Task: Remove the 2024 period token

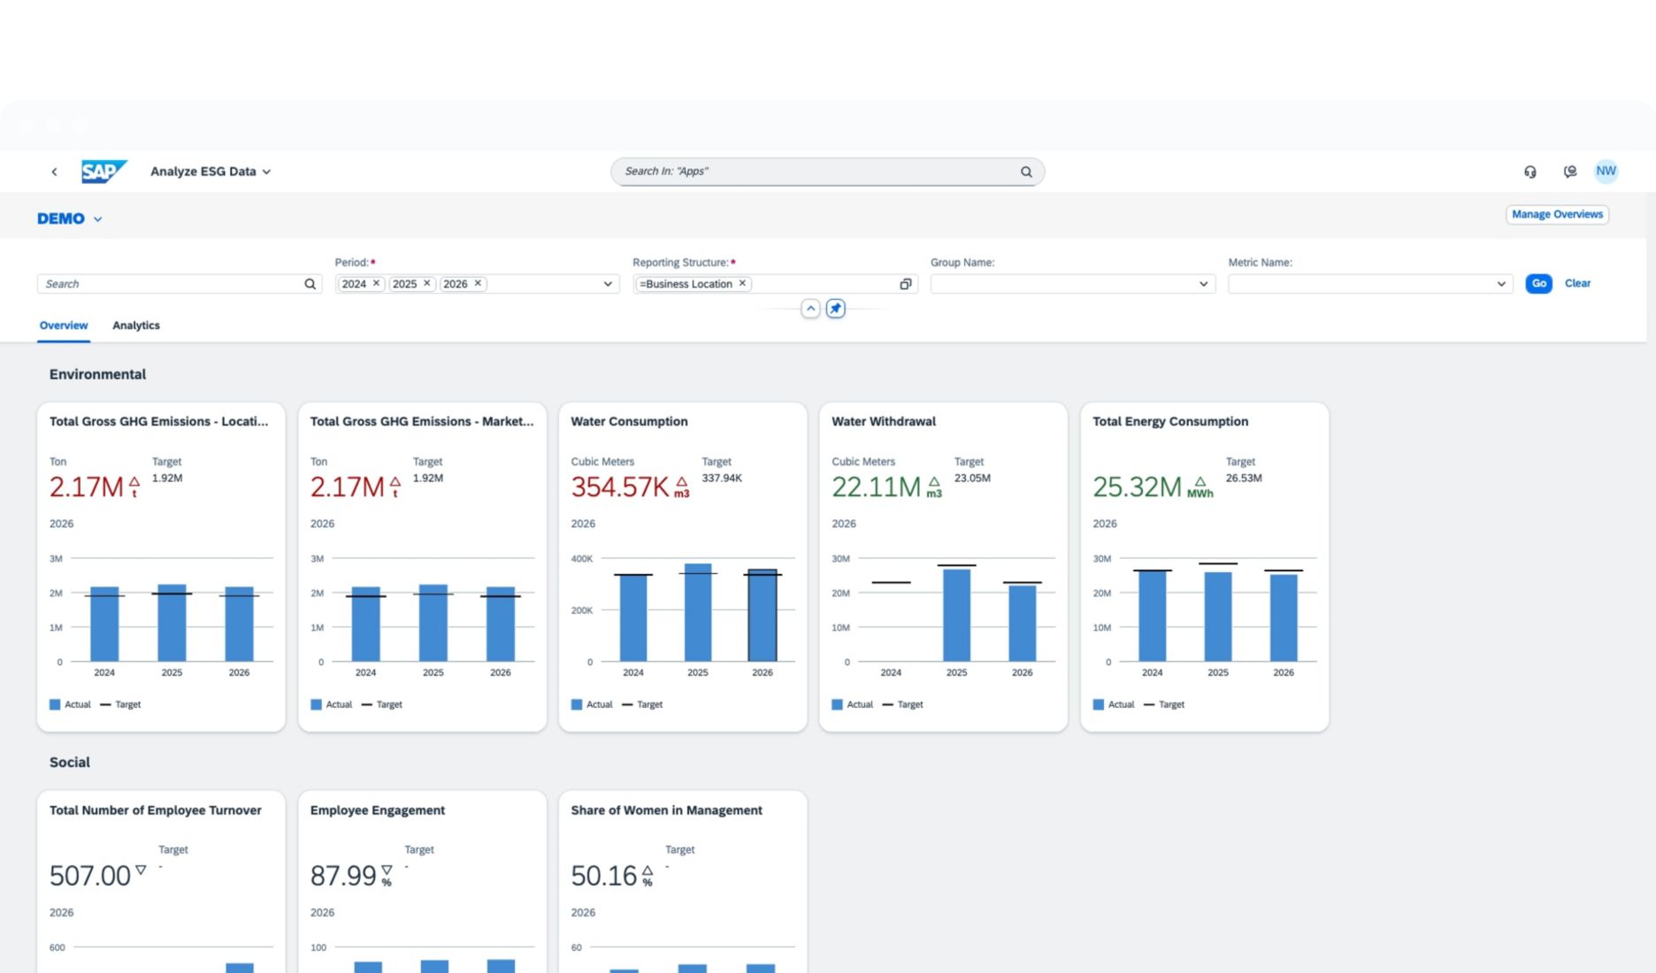Action: pos(376,284)
